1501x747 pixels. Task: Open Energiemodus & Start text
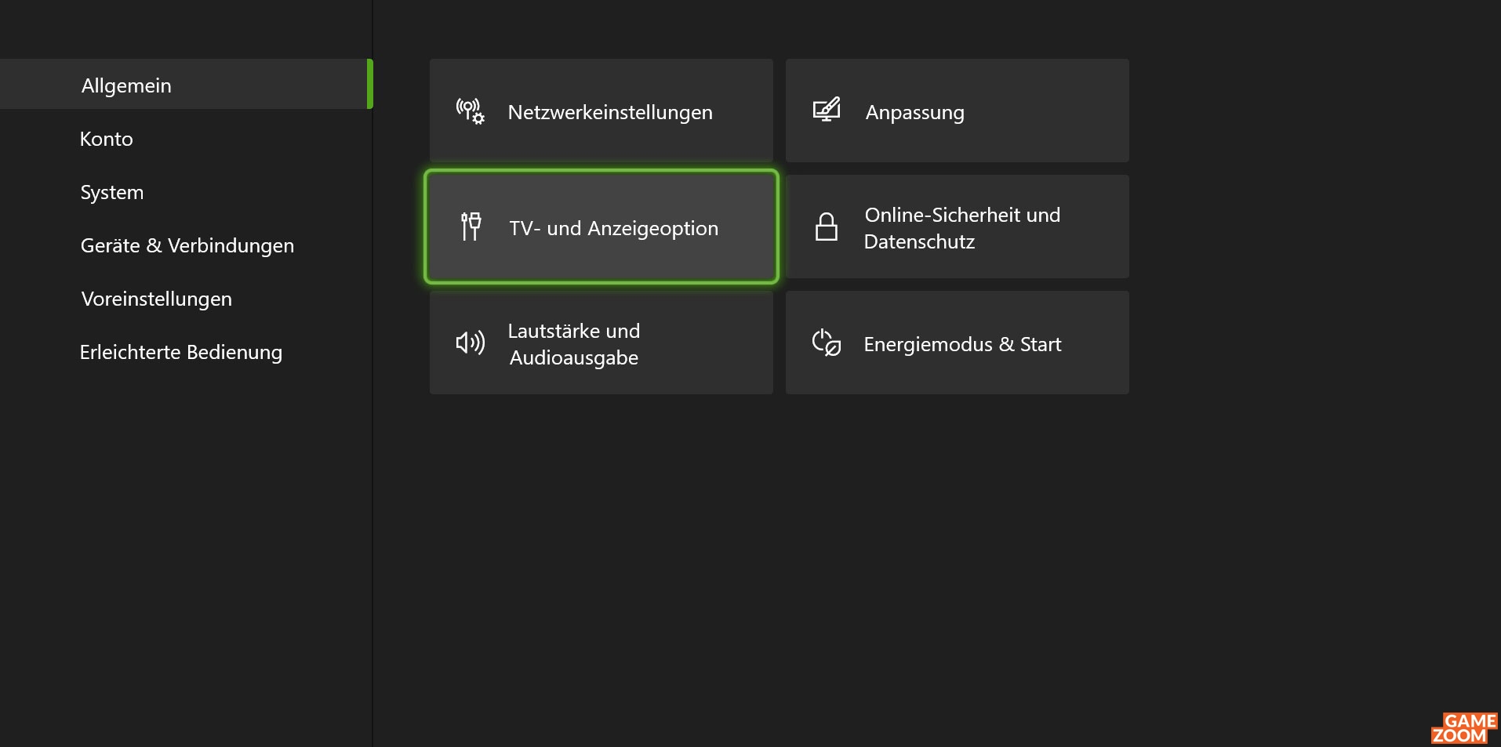click(x=962, y=344)
